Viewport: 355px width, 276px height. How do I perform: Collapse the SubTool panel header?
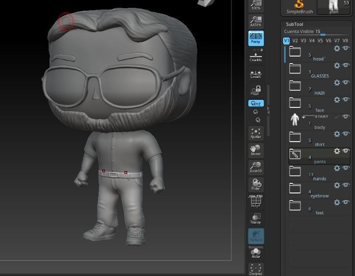tap(295, 24)
